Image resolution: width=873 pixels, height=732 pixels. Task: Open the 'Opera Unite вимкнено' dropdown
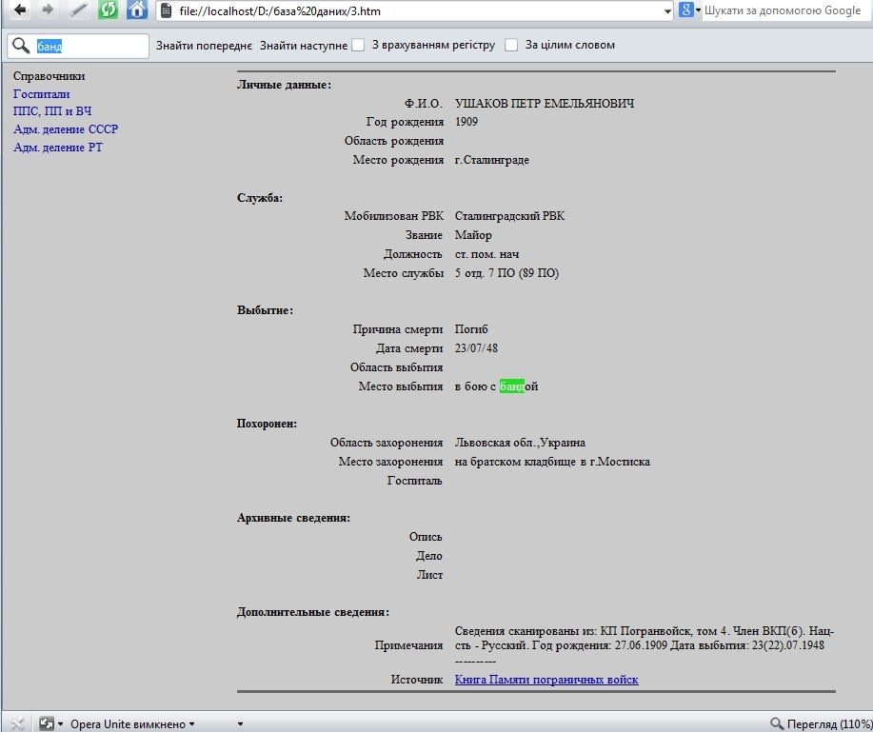click(132, 723)
